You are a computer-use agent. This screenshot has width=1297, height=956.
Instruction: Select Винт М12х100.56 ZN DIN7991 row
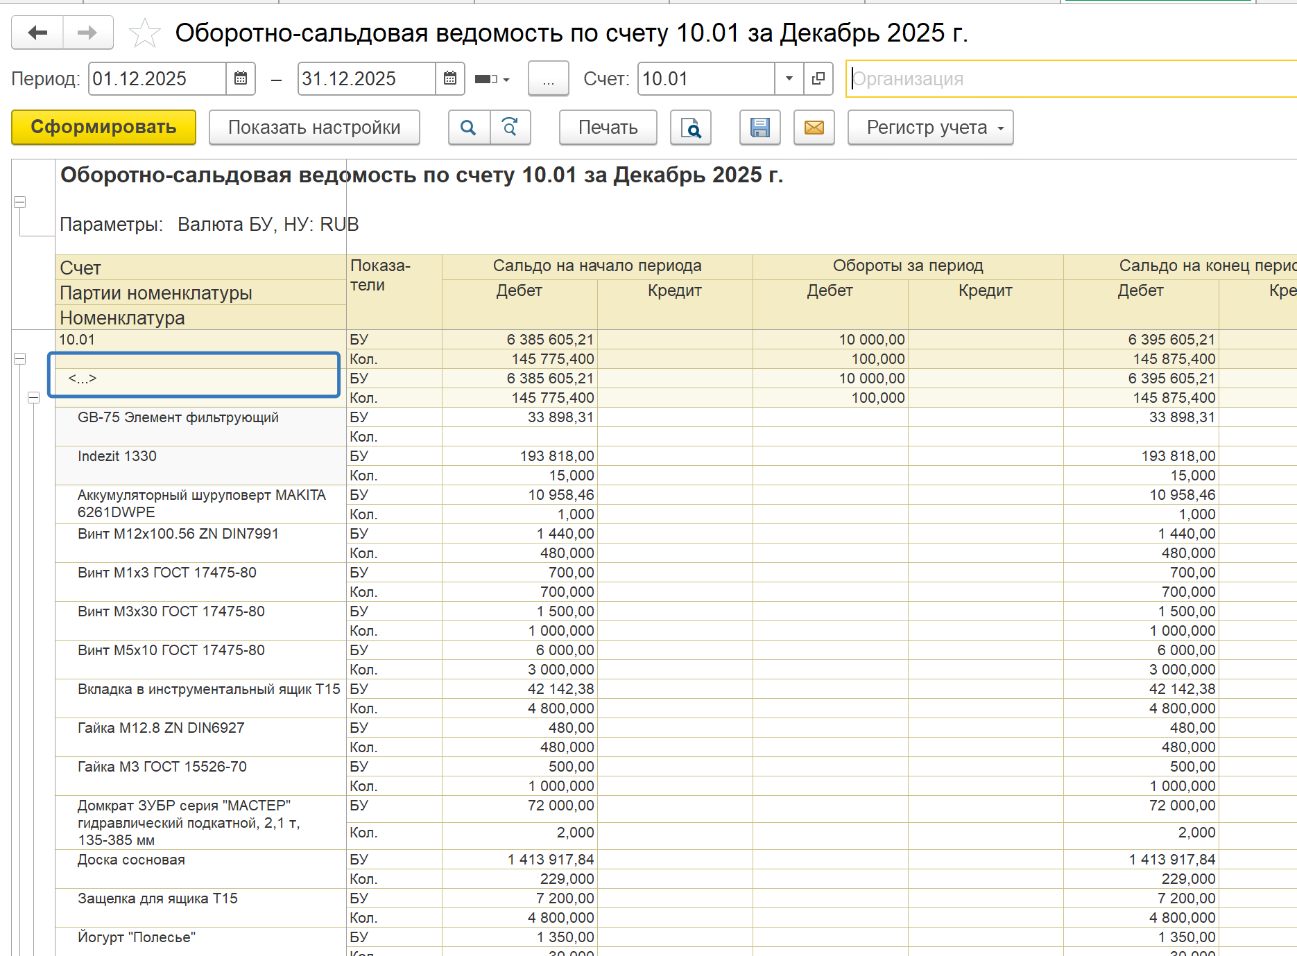coord(200,543)
